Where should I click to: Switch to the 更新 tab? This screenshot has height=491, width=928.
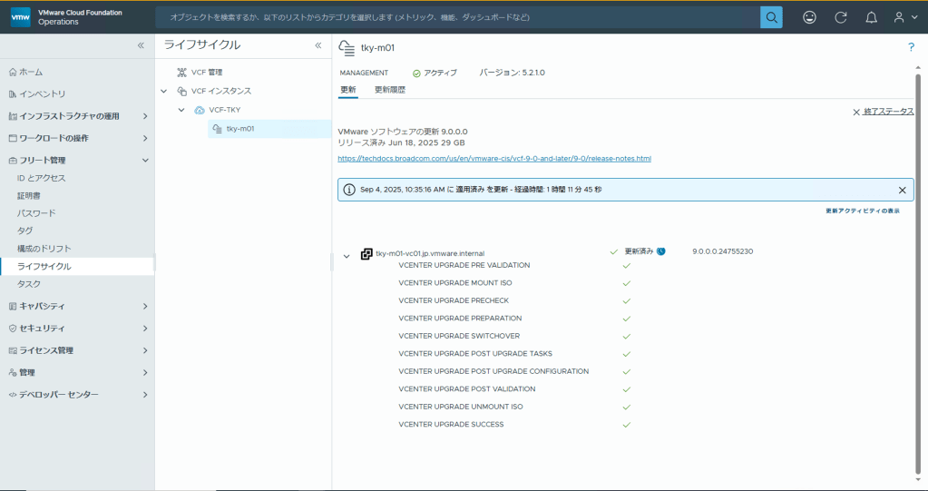coord(348,90)
